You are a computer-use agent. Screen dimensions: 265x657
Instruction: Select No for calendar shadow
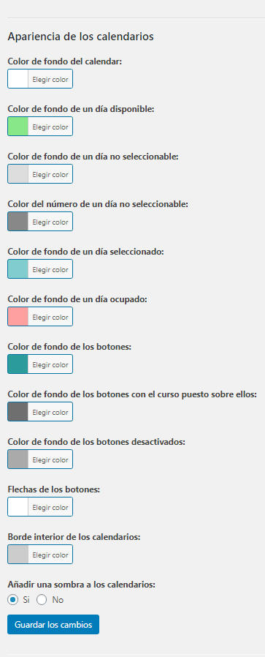[x=42, y=600]
